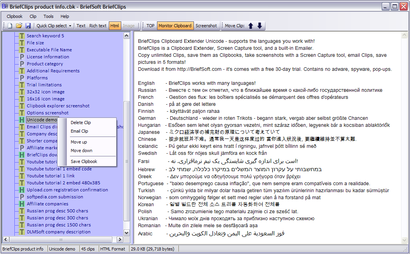Open the Clipbook menu
Viewport: 410px width, 254px height.
(x=15, y=16)
